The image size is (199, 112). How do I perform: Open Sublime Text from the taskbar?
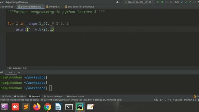26,107
